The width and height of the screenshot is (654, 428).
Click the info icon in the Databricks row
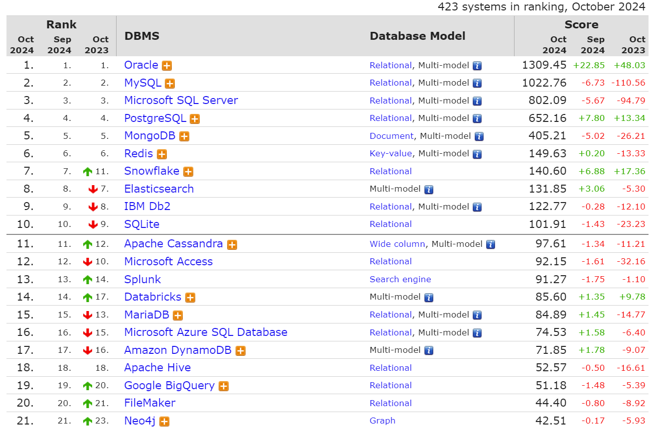tap(429, 298)
